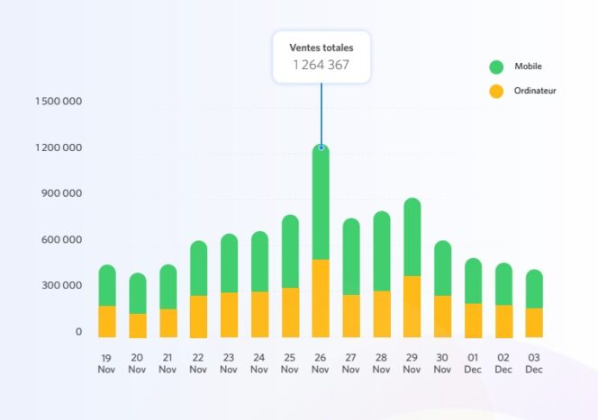Select the orange segment of 03 Dec bar
The image size is (598, 420).
pos(534,323)
